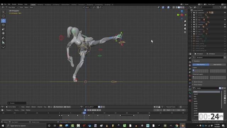Click Push Down button in action editor

click(x=58, y=107)
